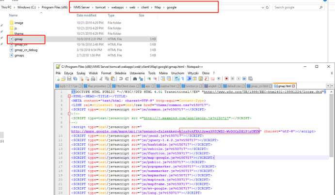Close the default.css tab with its X

pos(243,86)
